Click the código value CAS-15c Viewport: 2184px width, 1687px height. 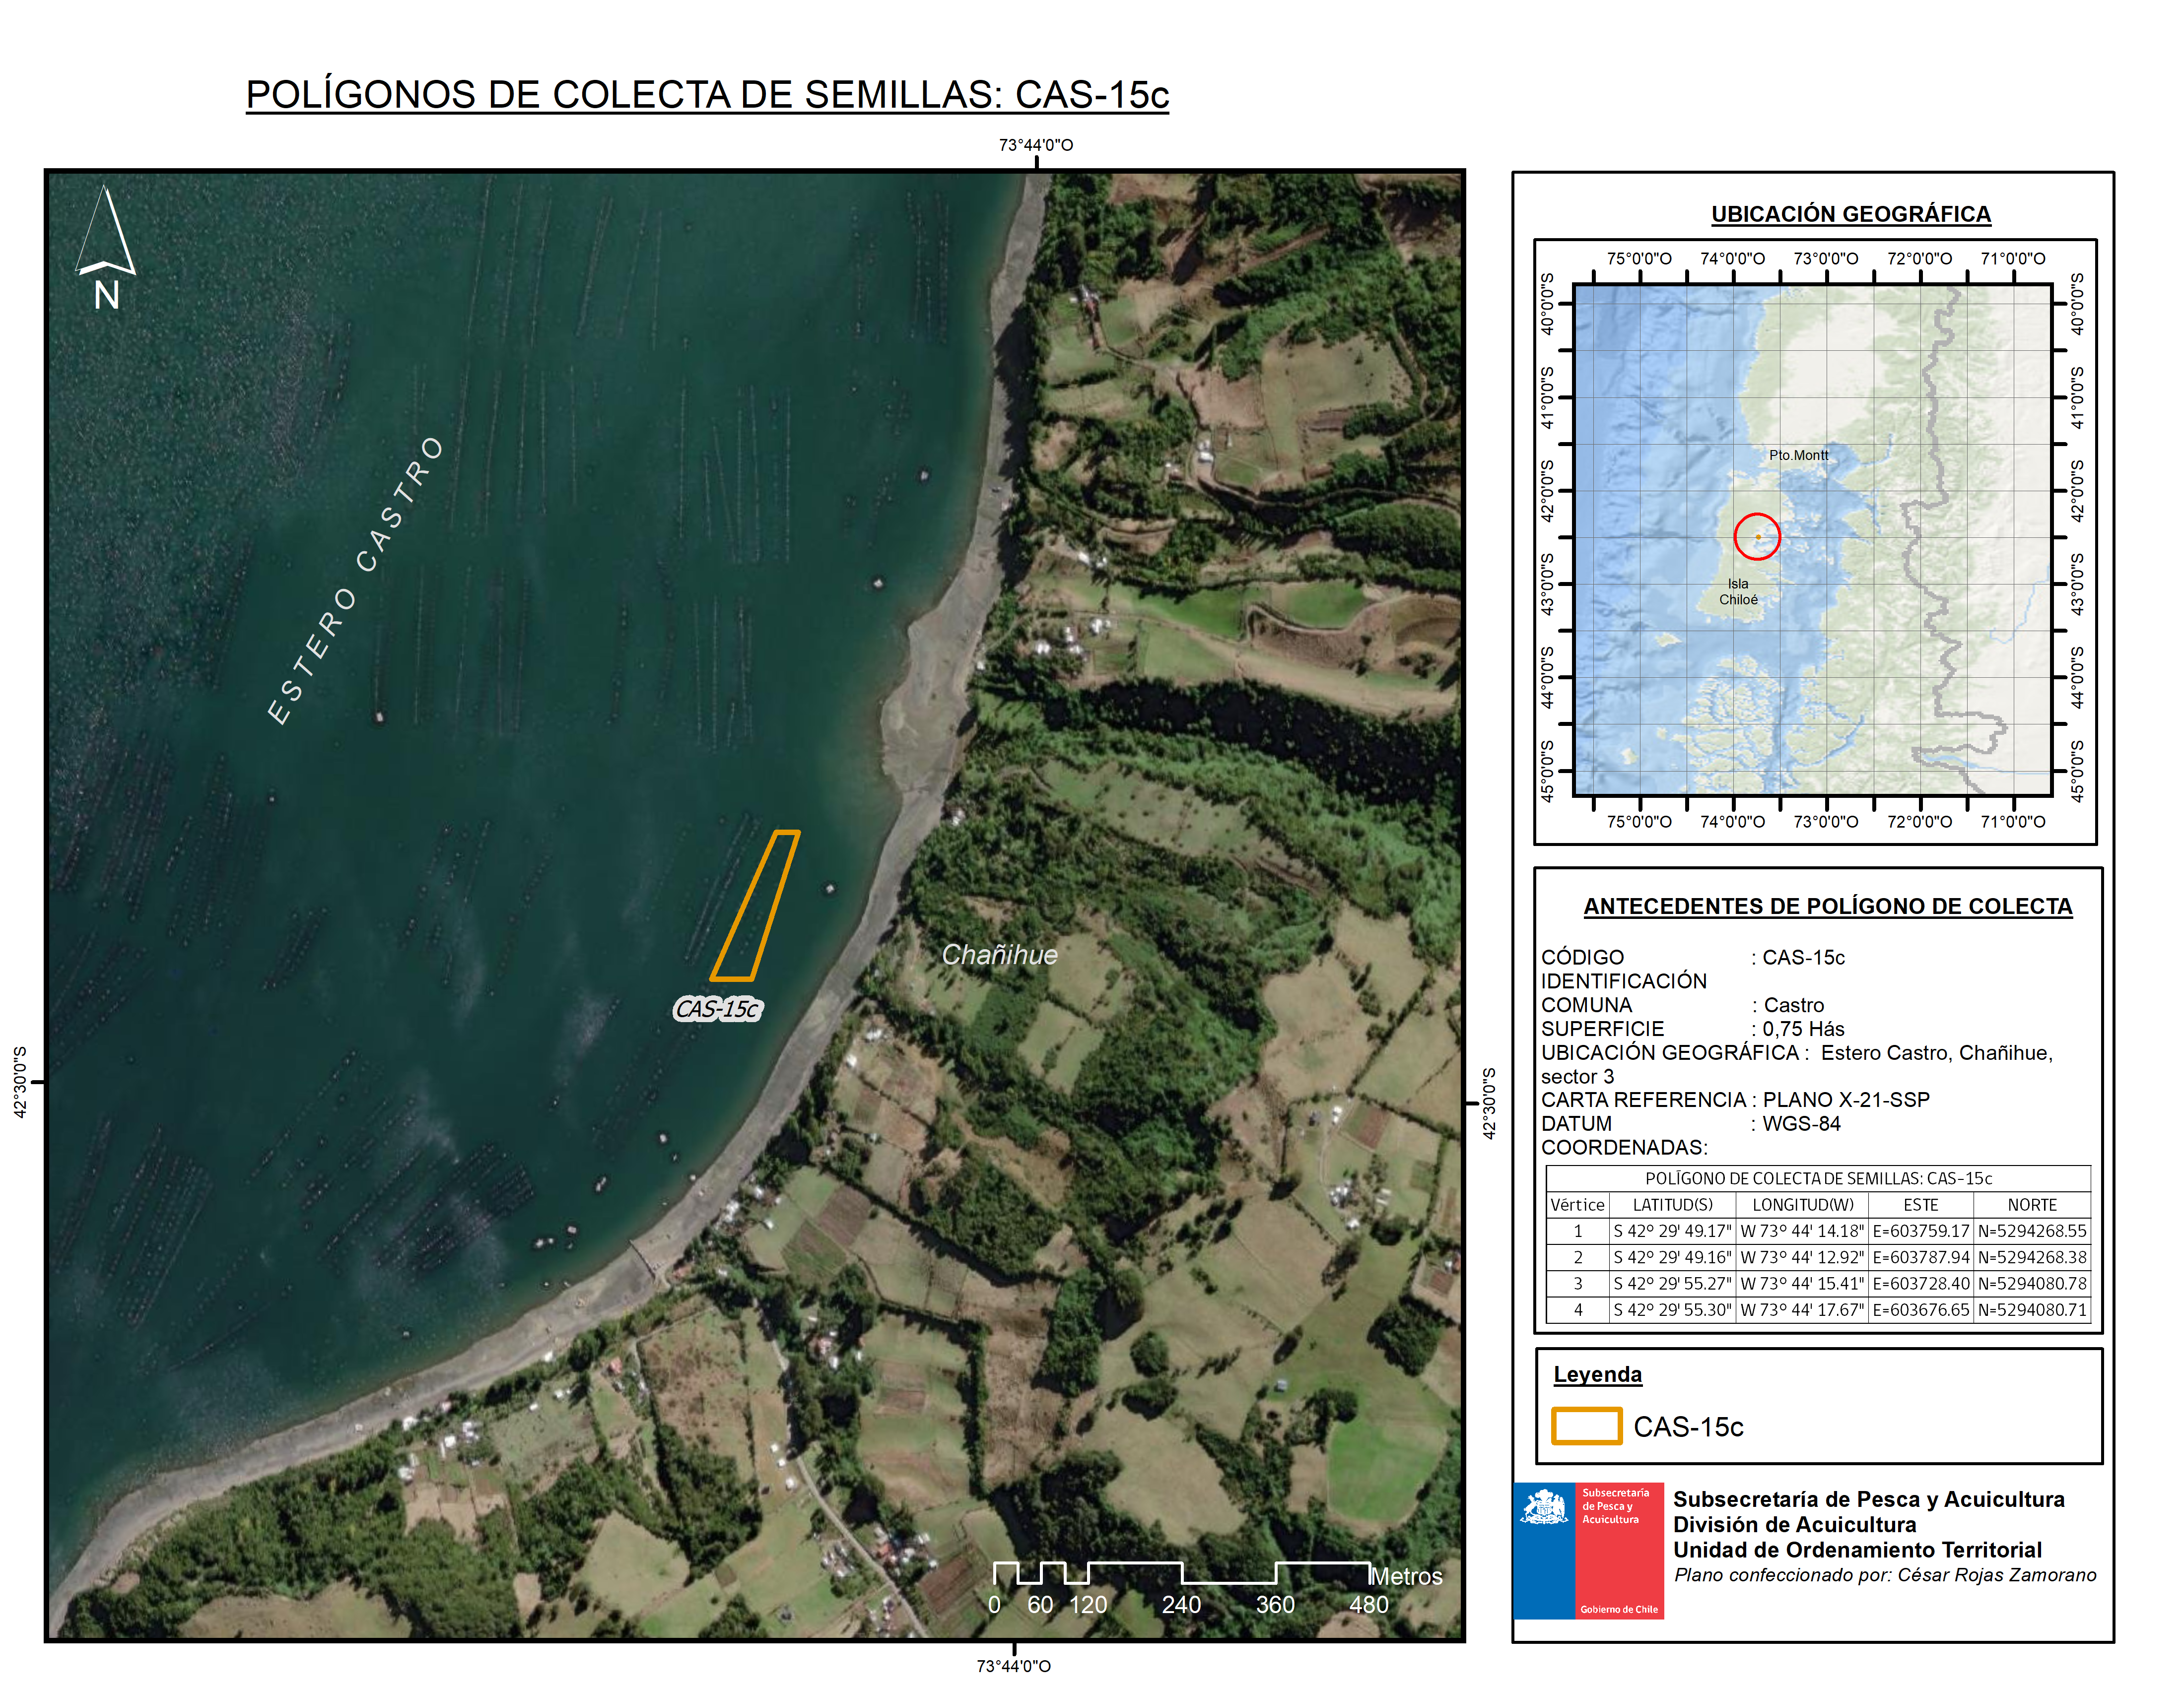[1803, 958]
